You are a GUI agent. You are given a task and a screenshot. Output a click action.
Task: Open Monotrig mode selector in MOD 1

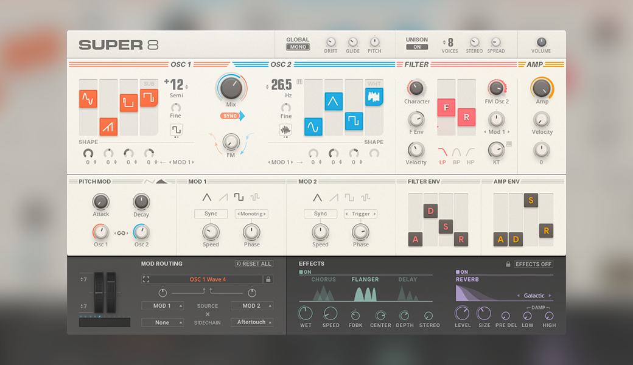(x=251, y=214)
